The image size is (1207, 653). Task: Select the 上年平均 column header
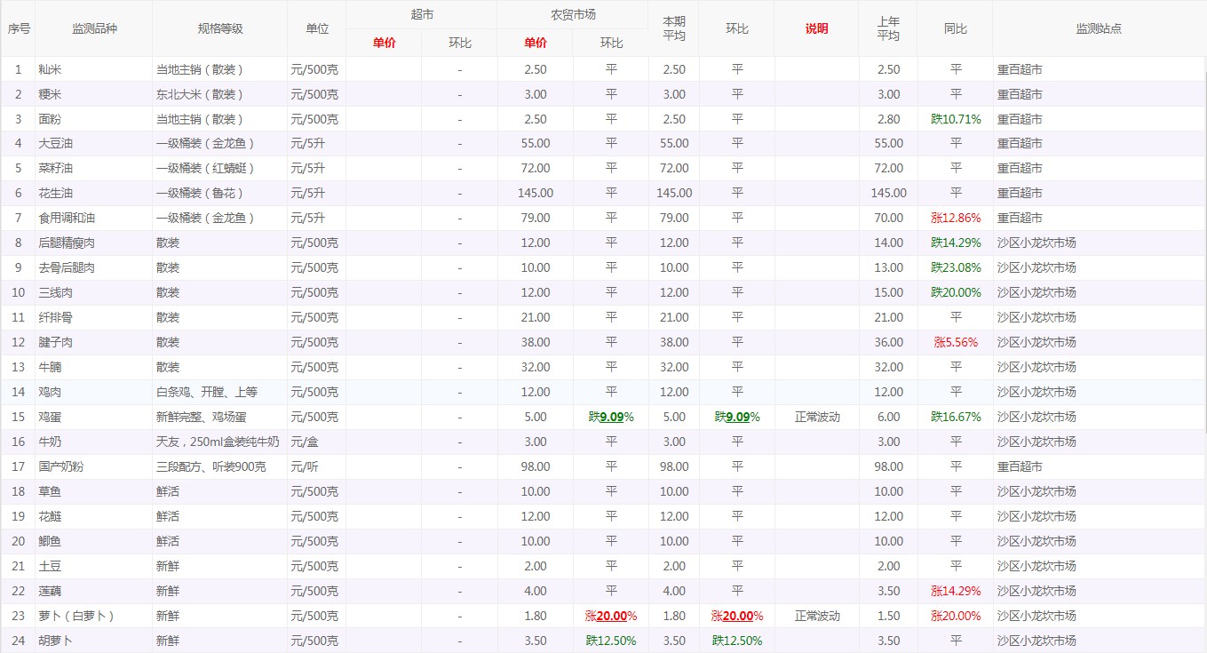[888, 28]
